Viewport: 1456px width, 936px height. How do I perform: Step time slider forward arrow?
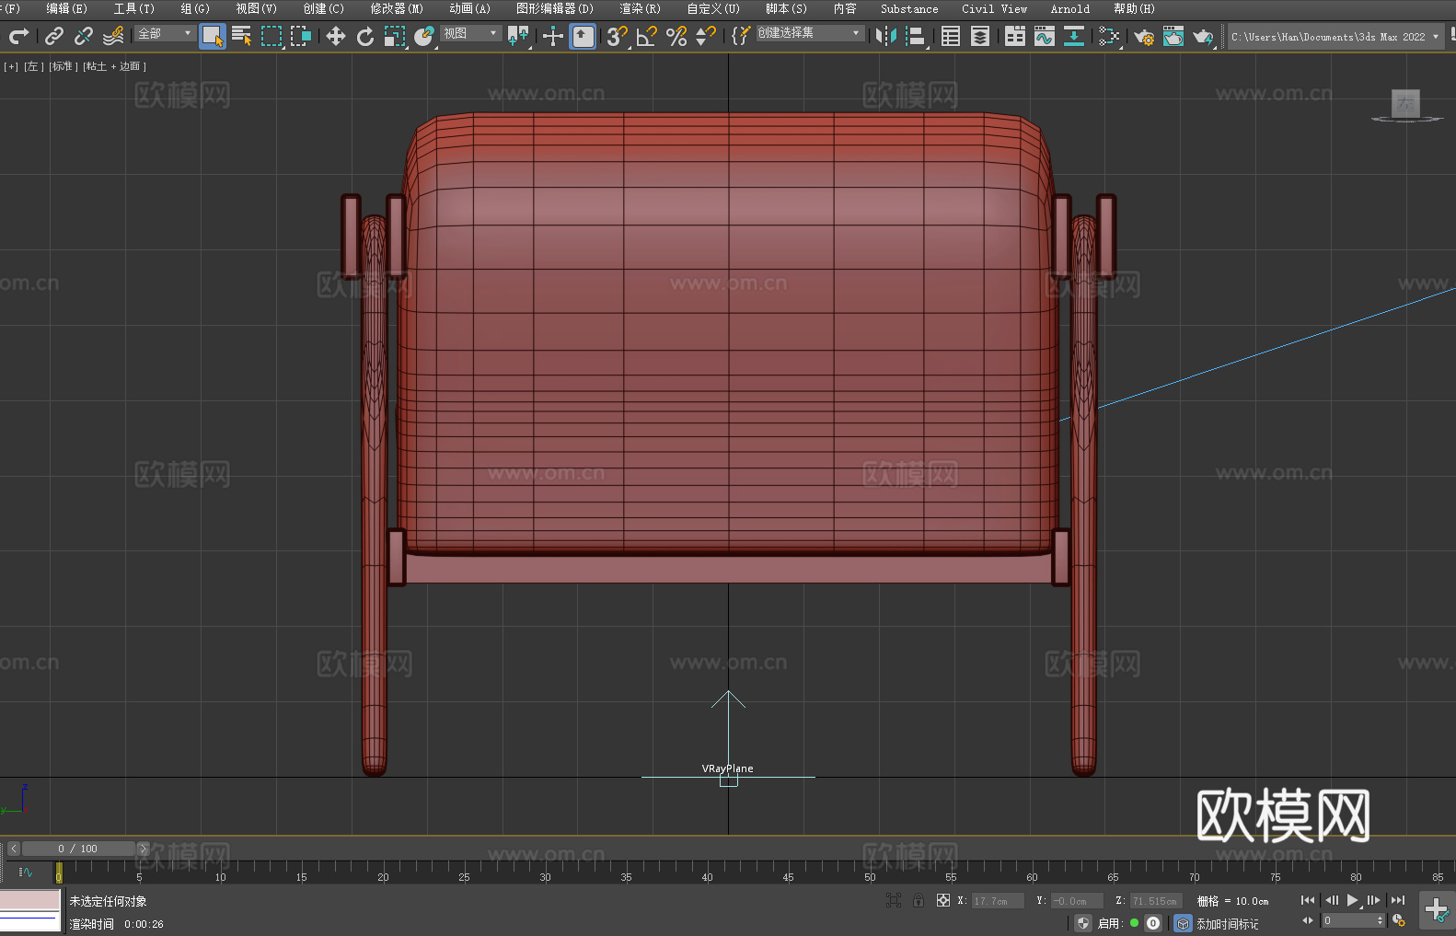pyautogui.click(x=143, y=849)
